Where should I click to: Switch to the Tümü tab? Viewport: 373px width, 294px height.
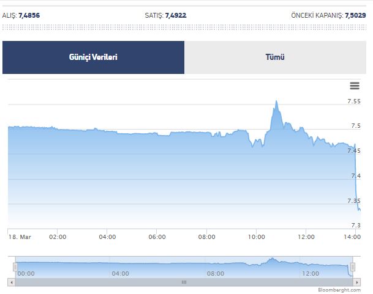[275, 57]
